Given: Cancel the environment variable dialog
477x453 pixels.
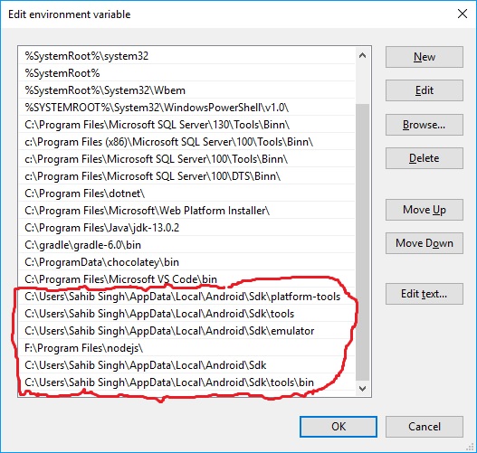Looking at the screenshot, I should [425, 427].
